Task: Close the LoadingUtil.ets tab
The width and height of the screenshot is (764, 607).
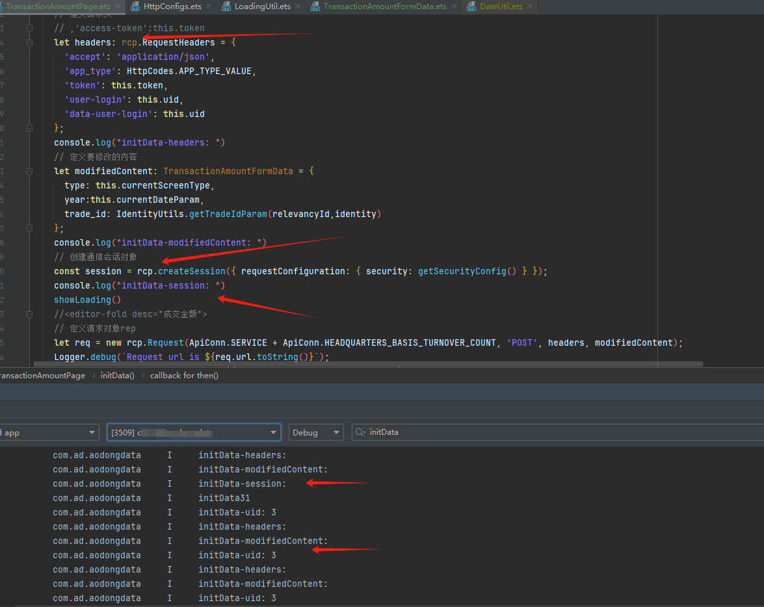Action: 296,6
